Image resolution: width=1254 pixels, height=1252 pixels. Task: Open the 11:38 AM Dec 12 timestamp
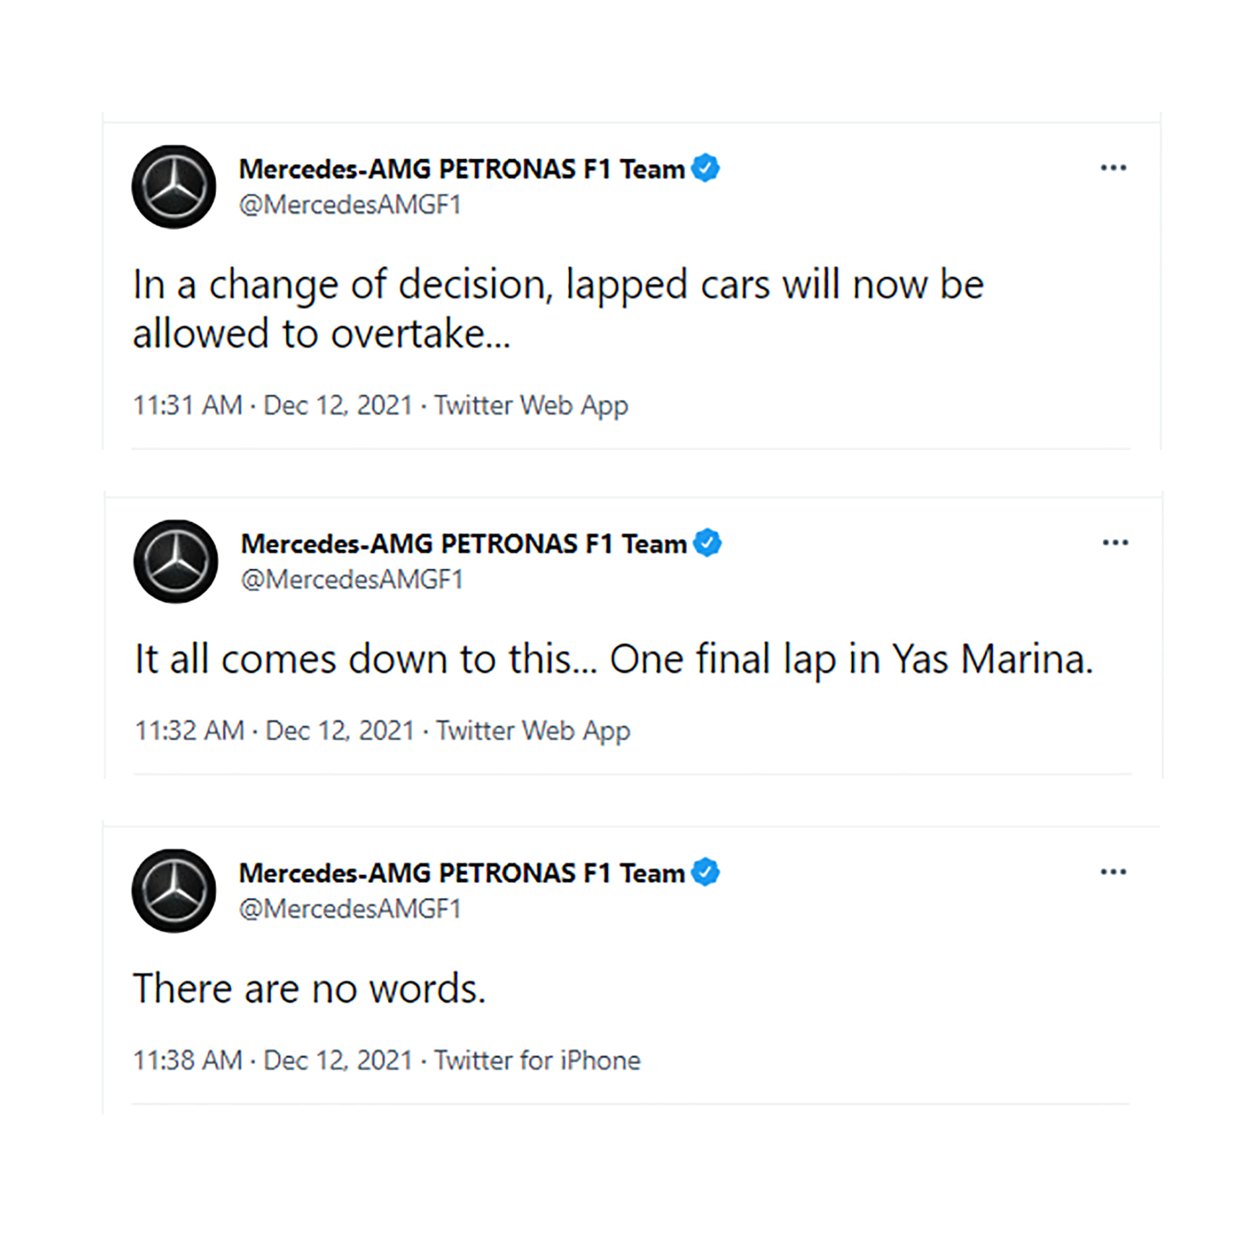click(x=272, y=1060)
